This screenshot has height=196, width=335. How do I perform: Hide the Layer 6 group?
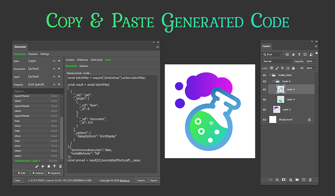pos(265,81)
